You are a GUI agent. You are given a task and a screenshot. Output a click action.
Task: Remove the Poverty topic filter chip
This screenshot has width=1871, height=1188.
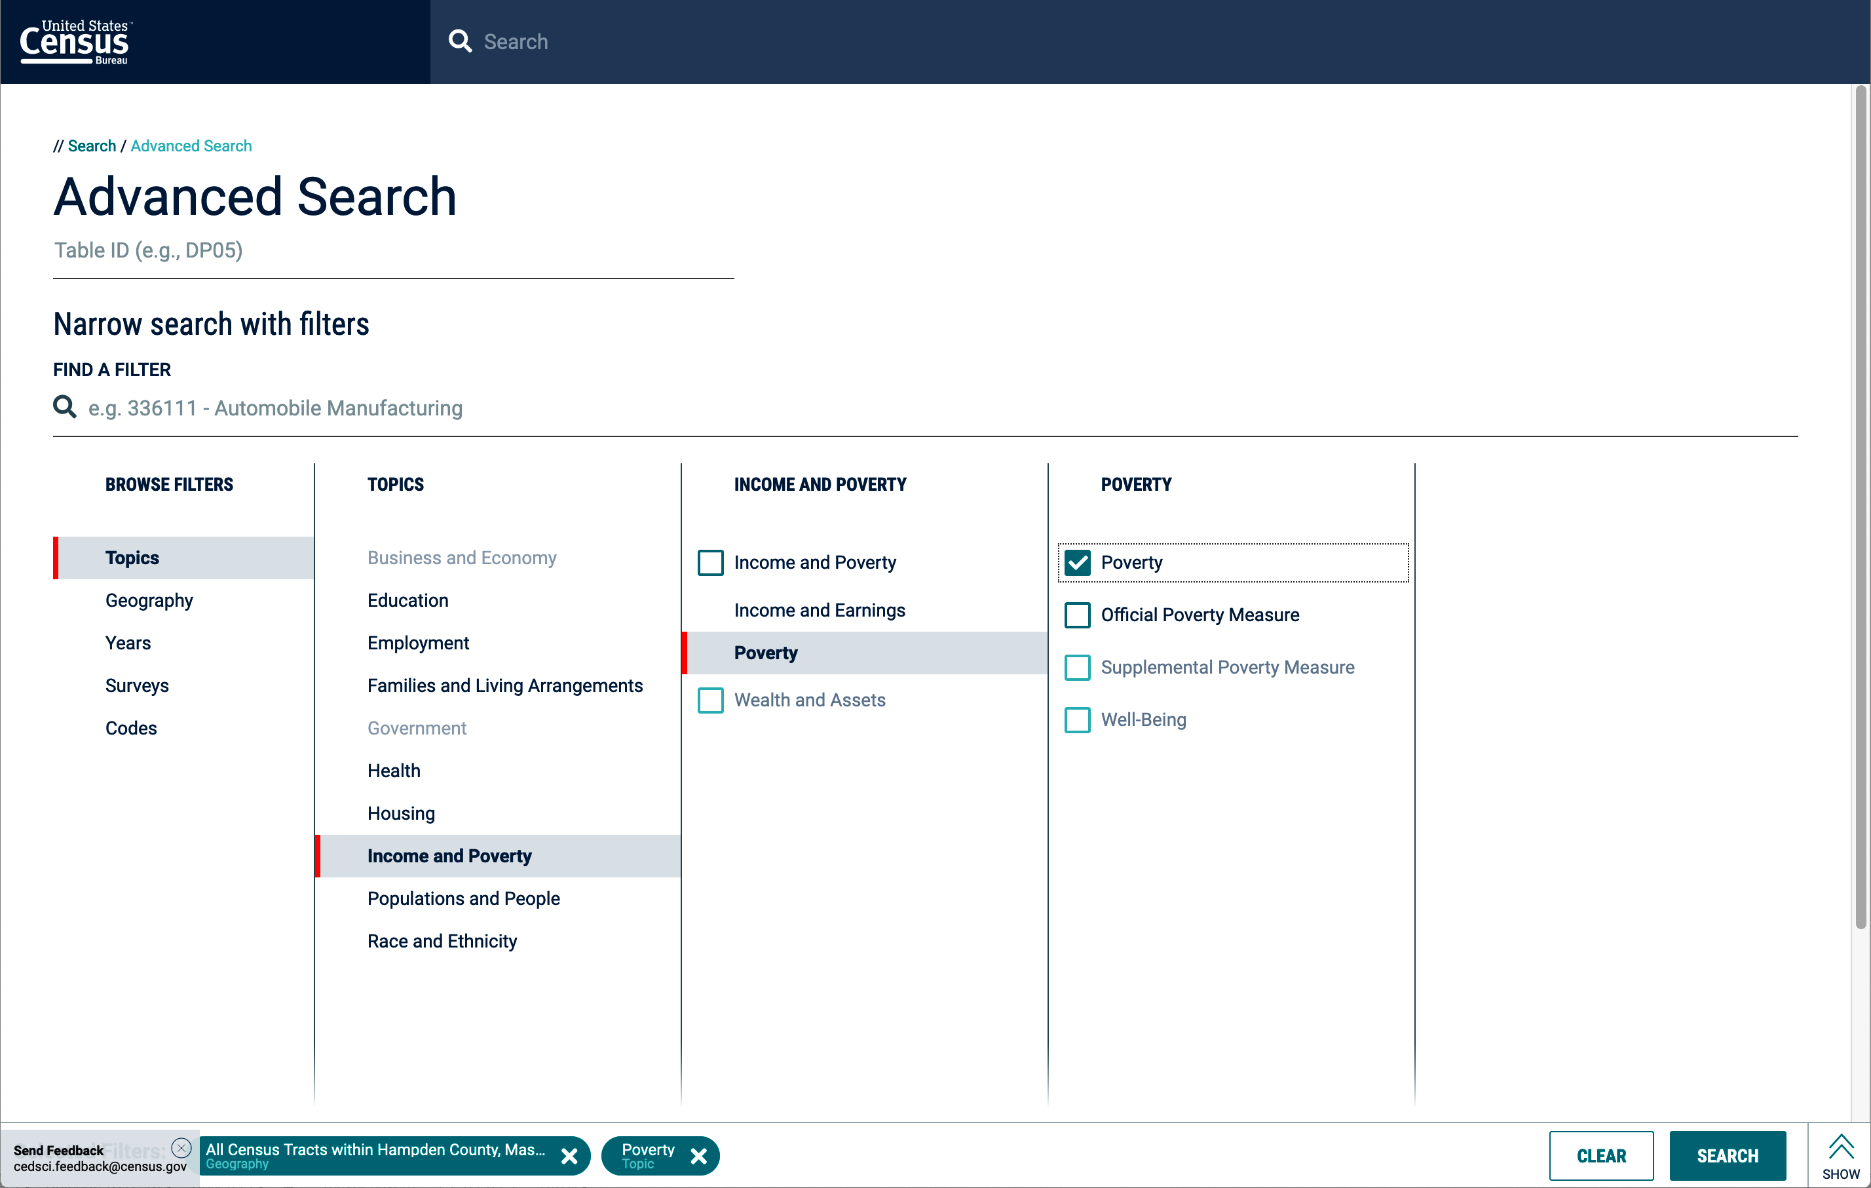pos(698,1155)
